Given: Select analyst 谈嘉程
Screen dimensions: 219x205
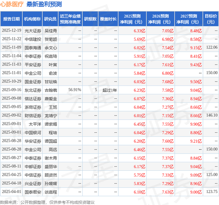Looking at the screenshot, I should tap(51, 192).
